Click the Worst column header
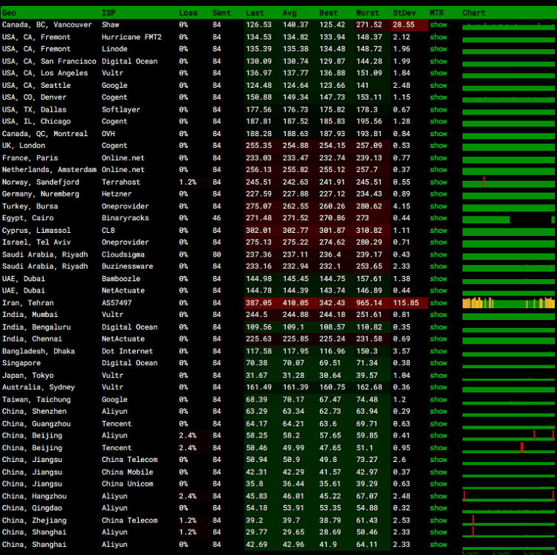Screen dimensions: 557x555 coord(368,13)
